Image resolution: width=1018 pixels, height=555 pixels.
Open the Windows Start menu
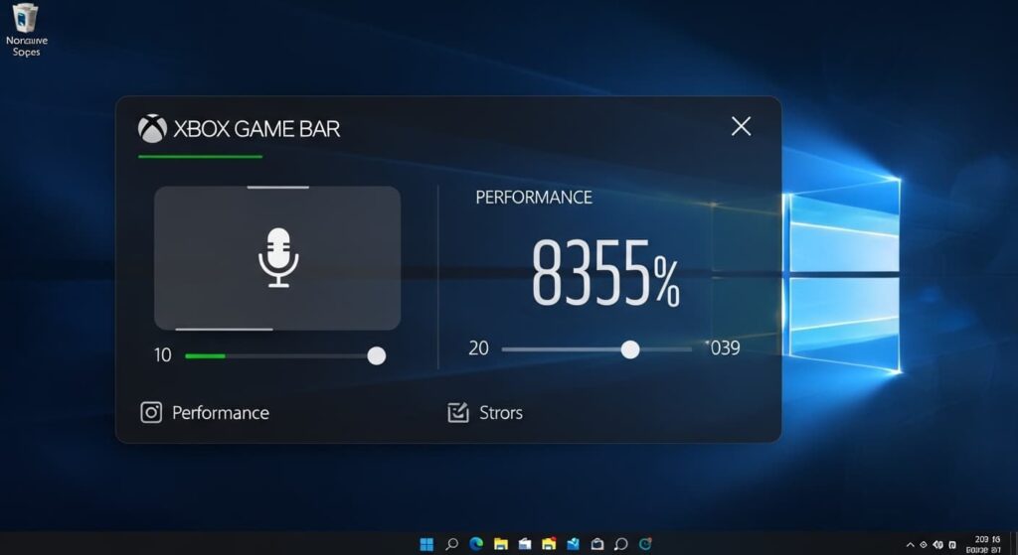click(426, 544)
